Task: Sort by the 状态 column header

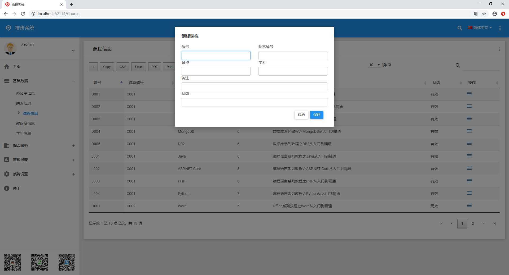Action: [446, 82]
